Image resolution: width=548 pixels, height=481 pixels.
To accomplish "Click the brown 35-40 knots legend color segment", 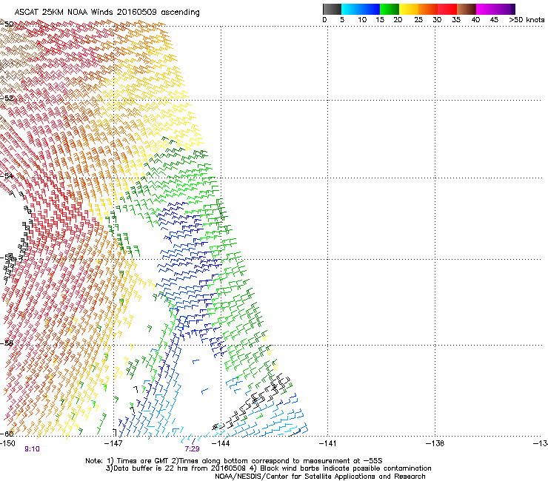I will [x=467, y=9].
